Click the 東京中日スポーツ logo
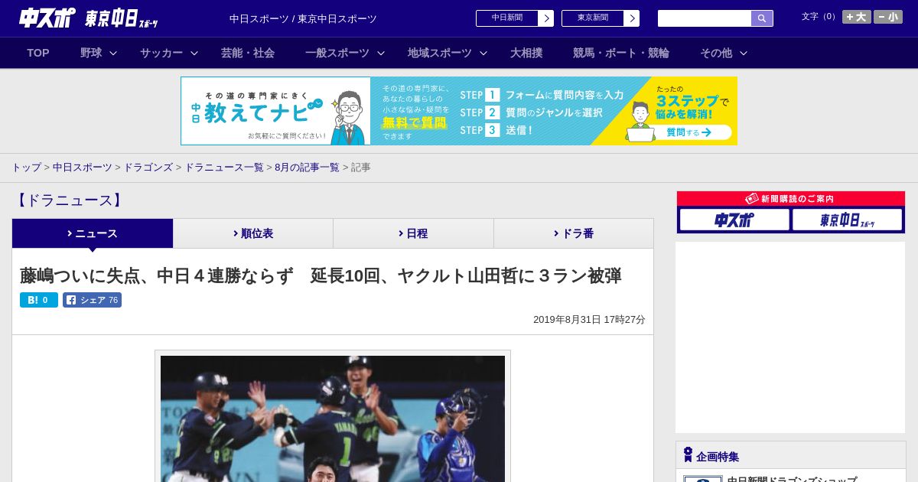Viewport: 918px width, 482px height. click(x=121, y=18)
